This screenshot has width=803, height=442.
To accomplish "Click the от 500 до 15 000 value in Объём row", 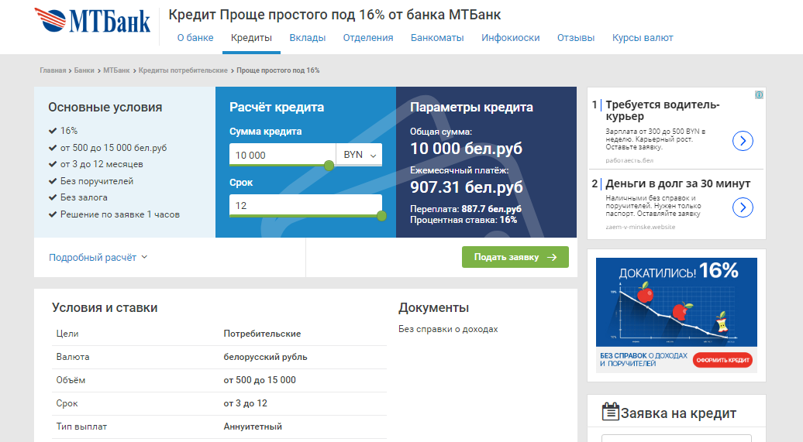I will [260, 380].
